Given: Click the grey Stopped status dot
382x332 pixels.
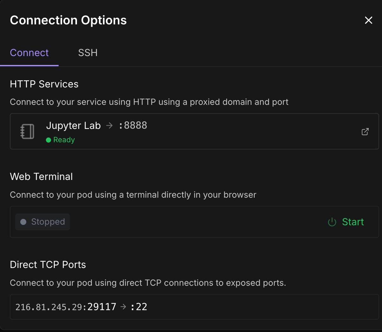Looking at the screenshot, I should (x=23, y=222).
